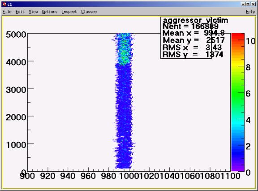Click the blue histogram band near y 2000
Viewport: 258px width, 191px height.
click(x=124, y=116)
